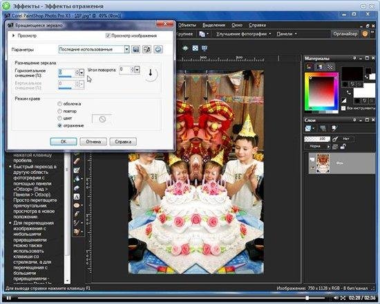Viewport: 380px width, 304px height.
Task: Open the Справка menu in the menu bar
Action: click(x=258, y=25)
